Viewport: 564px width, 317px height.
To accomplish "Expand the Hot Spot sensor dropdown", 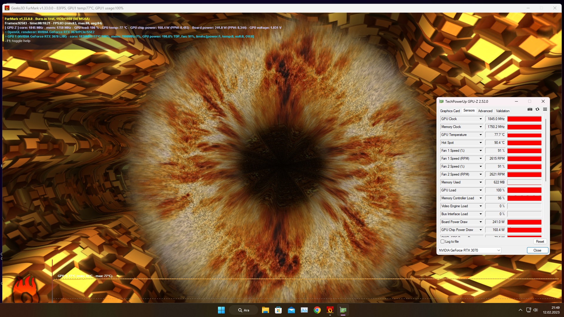I will coord(481,143).
